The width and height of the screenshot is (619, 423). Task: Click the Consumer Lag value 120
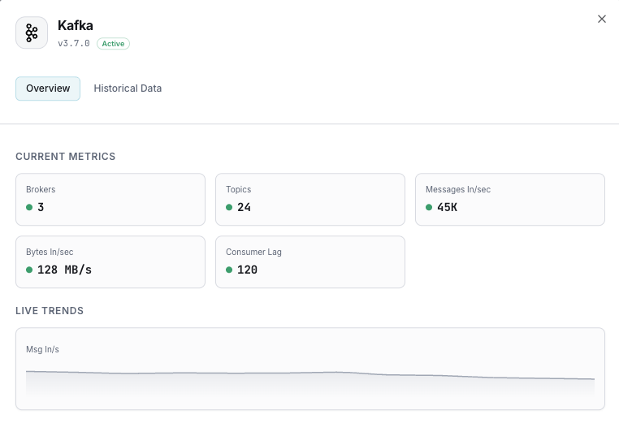[x=247, y=270]
